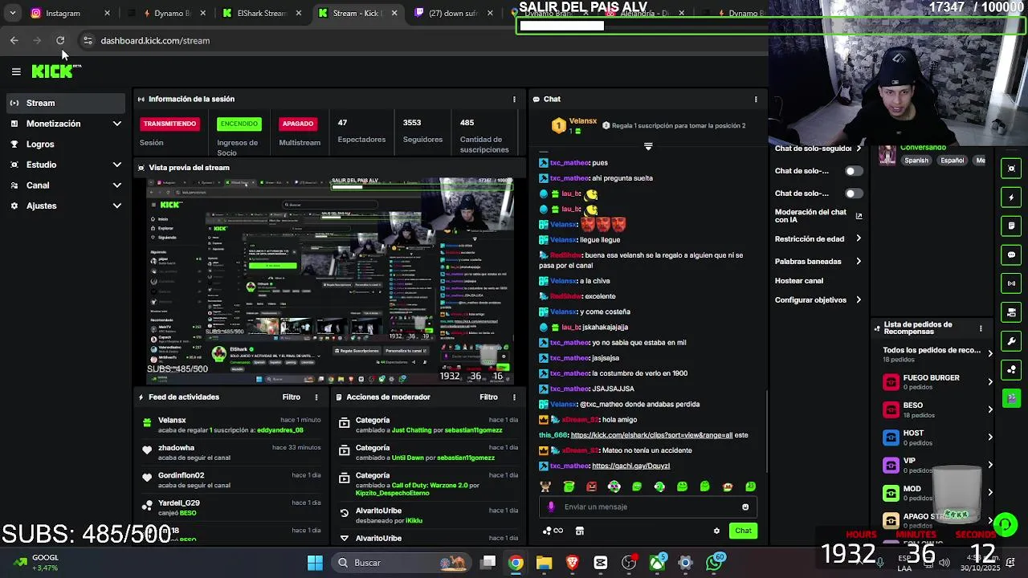
Task: Open the kick.com elshark clips link
Action: (x=651, y=435)
